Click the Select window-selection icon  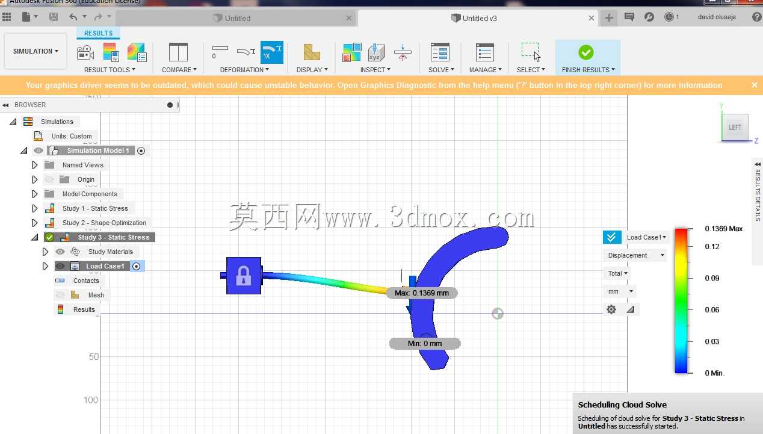pyautogui.click(x=531, y=52)
